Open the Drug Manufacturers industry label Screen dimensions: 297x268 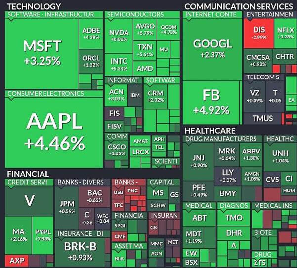pyautogui.click(x=220, y=139)
